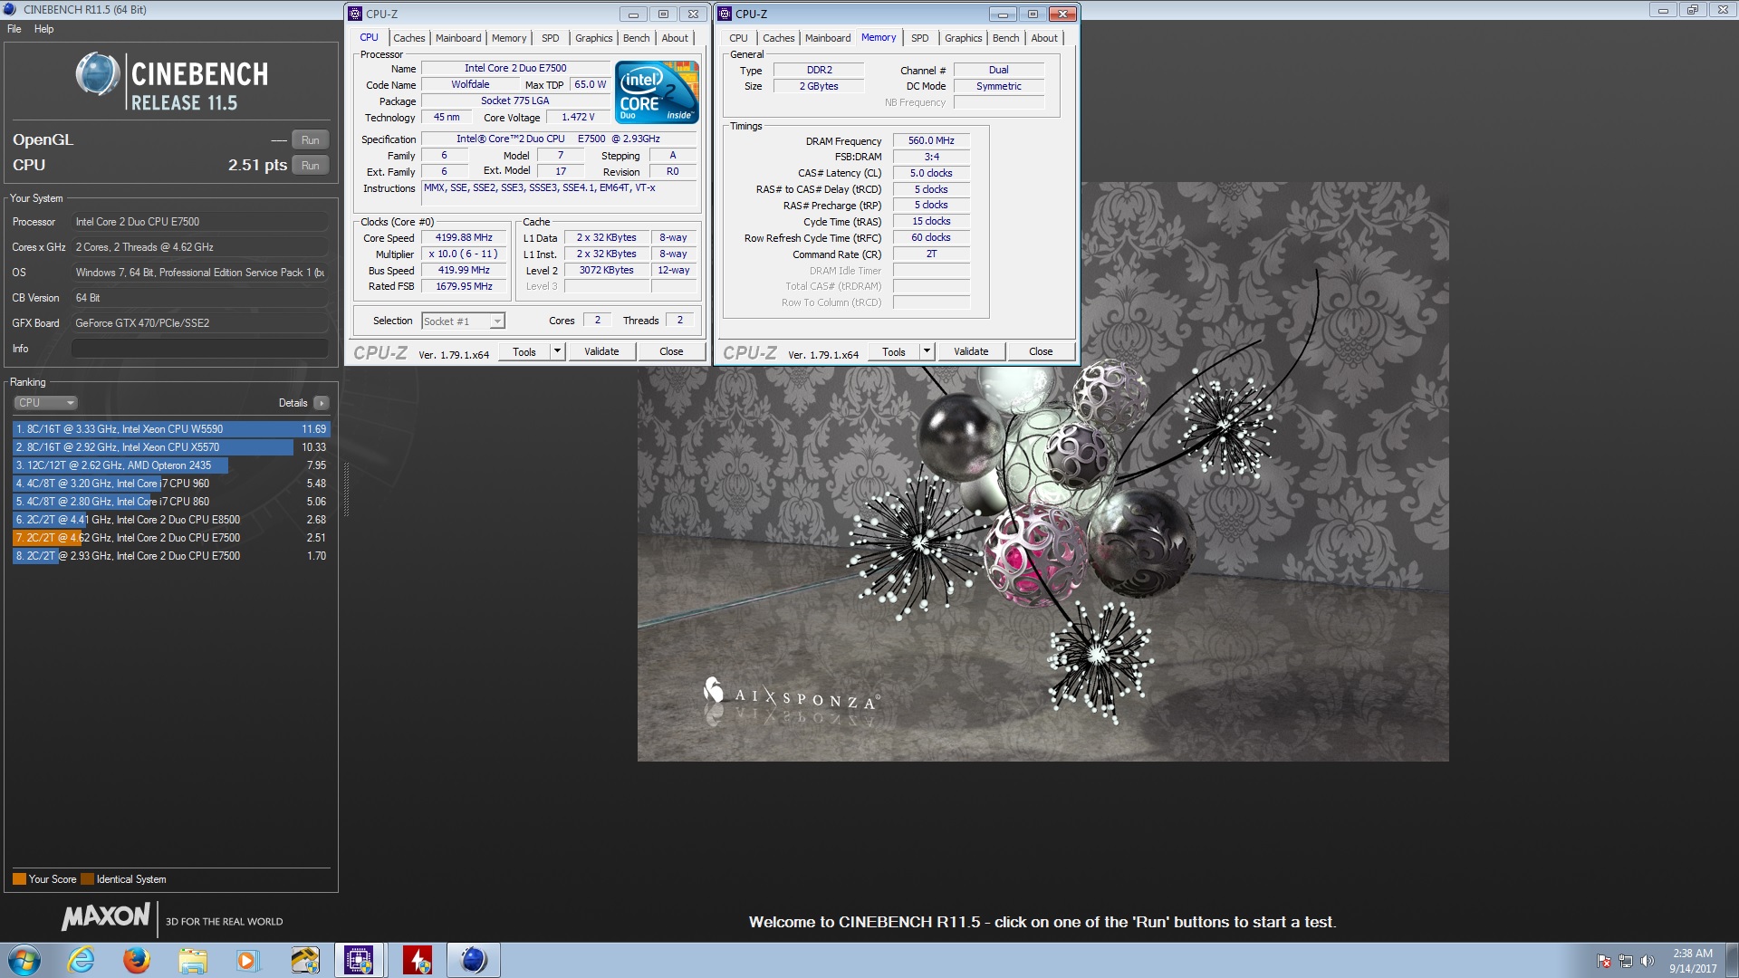Run the OpenGL benchmark test

[x=310, y=140]
